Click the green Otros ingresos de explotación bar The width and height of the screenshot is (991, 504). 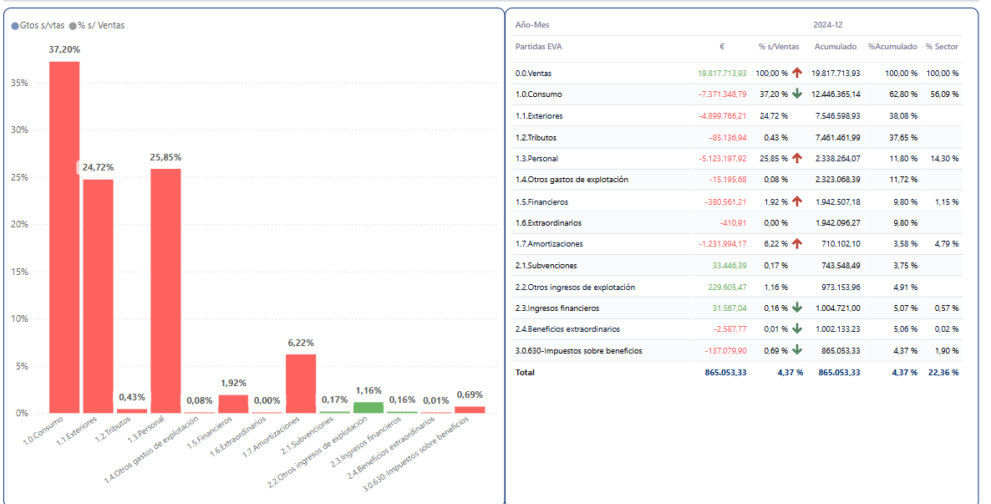(368, 408)
